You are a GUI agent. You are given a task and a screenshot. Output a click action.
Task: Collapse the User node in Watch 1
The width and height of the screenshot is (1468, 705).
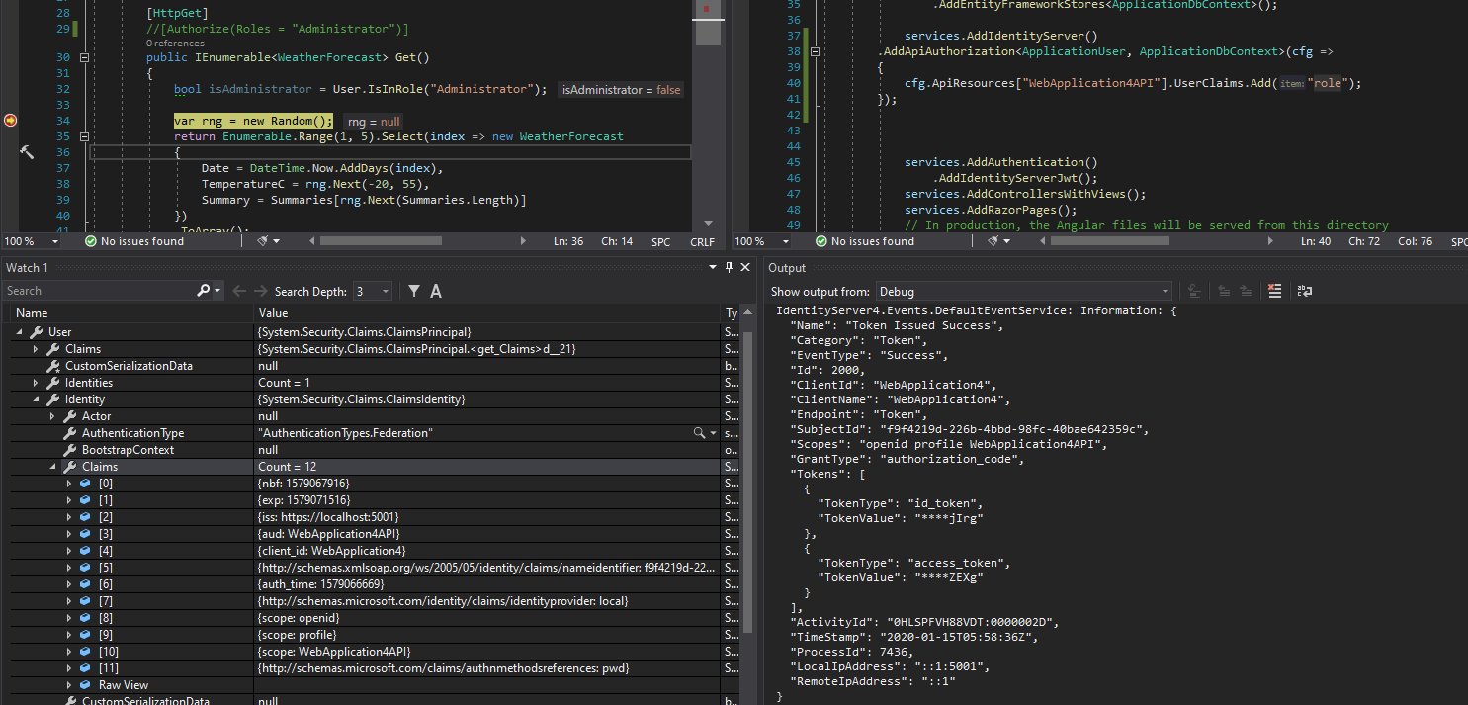click(x=20, y=332)
